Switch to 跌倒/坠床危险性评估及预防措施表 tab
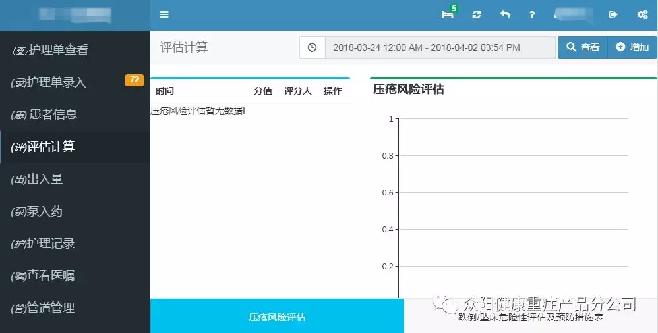The width and height of the screenshot is (658, 333). click(531, 317)
